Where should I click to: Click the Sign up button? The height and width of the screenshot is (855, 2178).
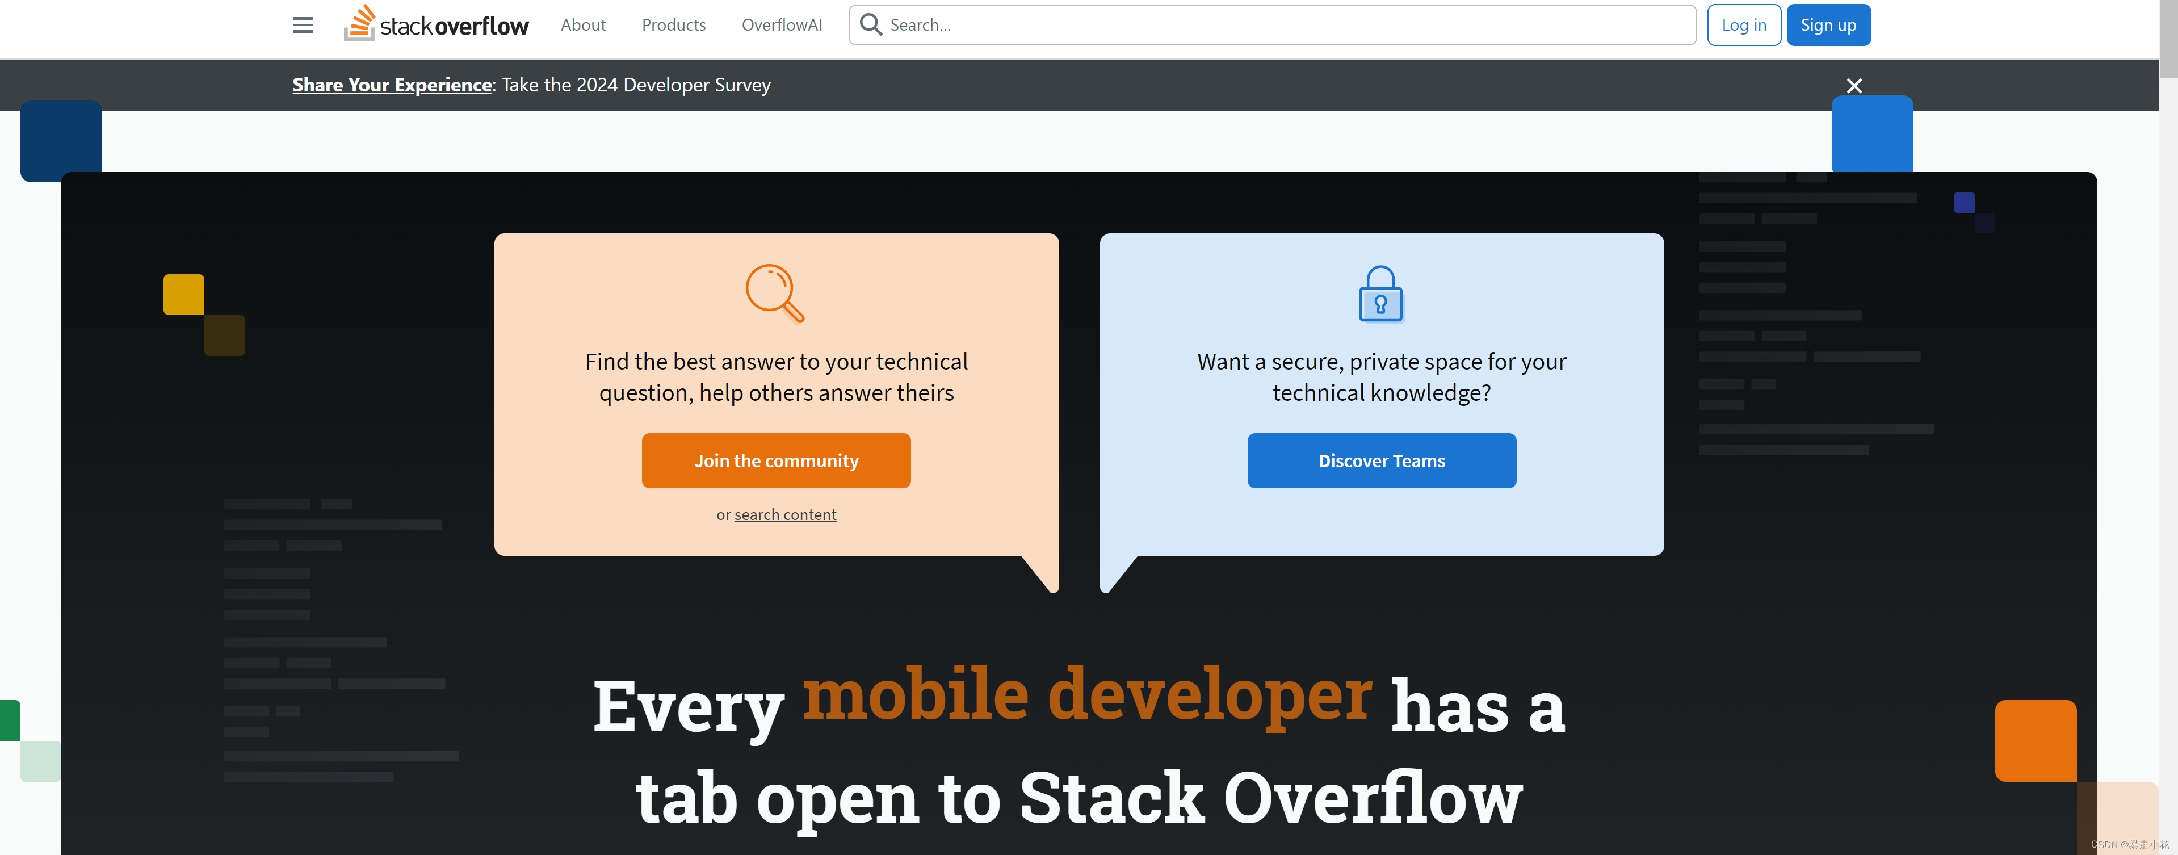[1828, 26]
